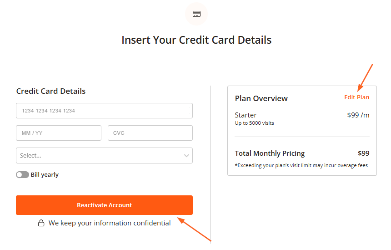The width and height of the screenshot is (391, 250).
Task: Click the Bill yearly label text
Action: (45, 174)
